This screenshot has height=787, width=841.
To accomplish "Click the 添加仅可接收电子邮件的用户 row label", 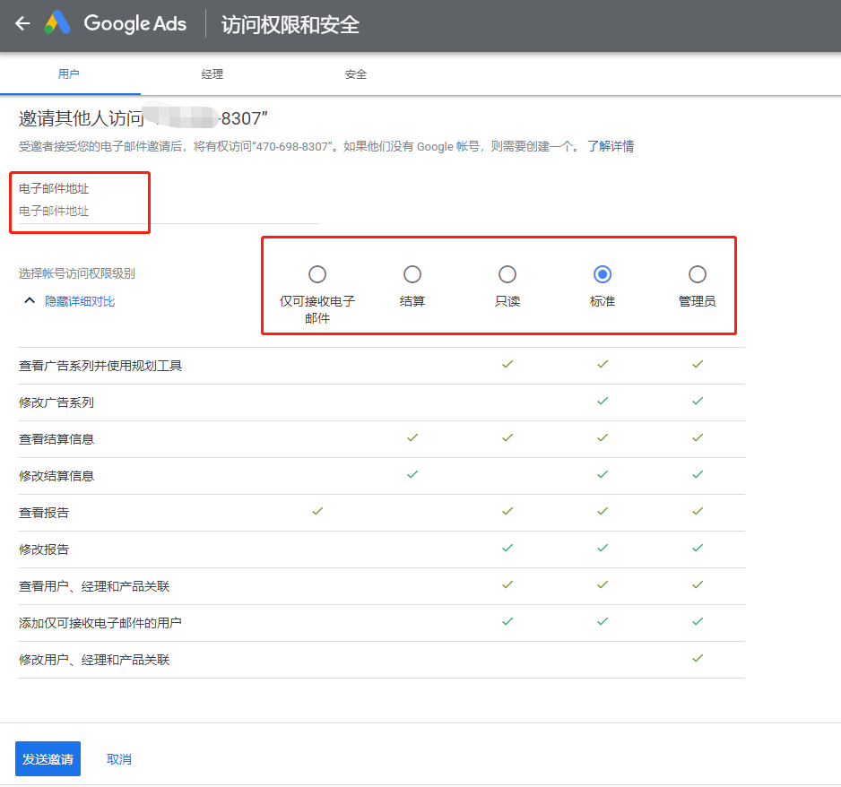I will click(100, 623).
